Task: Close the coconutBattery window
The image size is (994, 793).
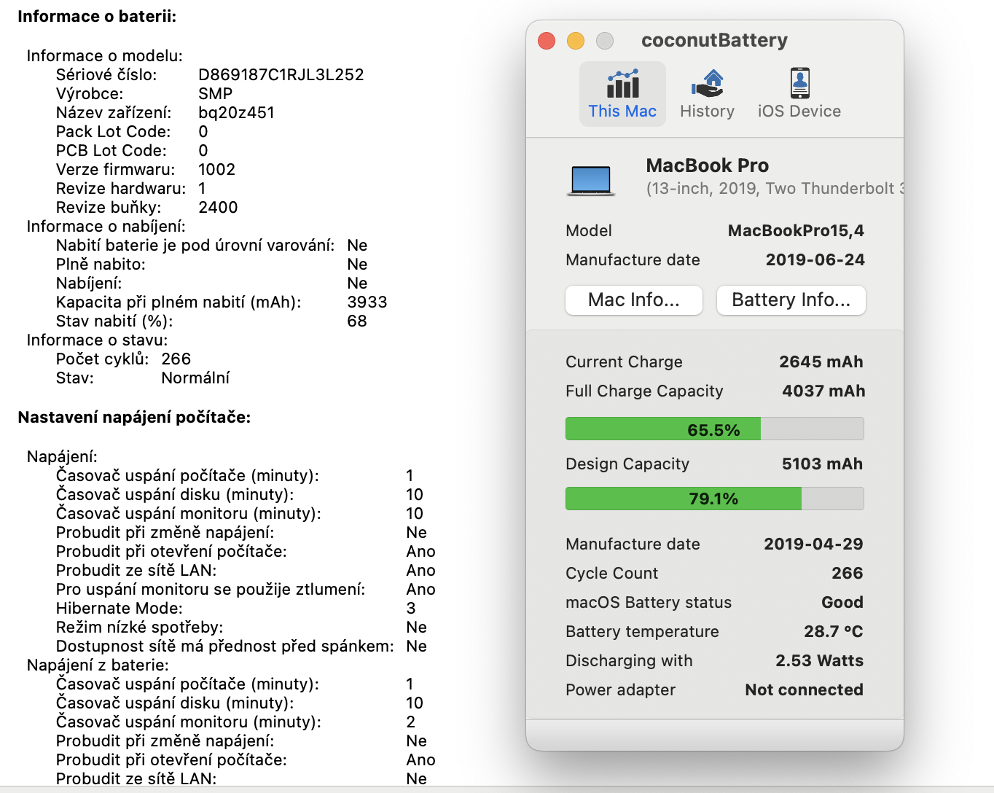Action: click(x=547, y=41)
